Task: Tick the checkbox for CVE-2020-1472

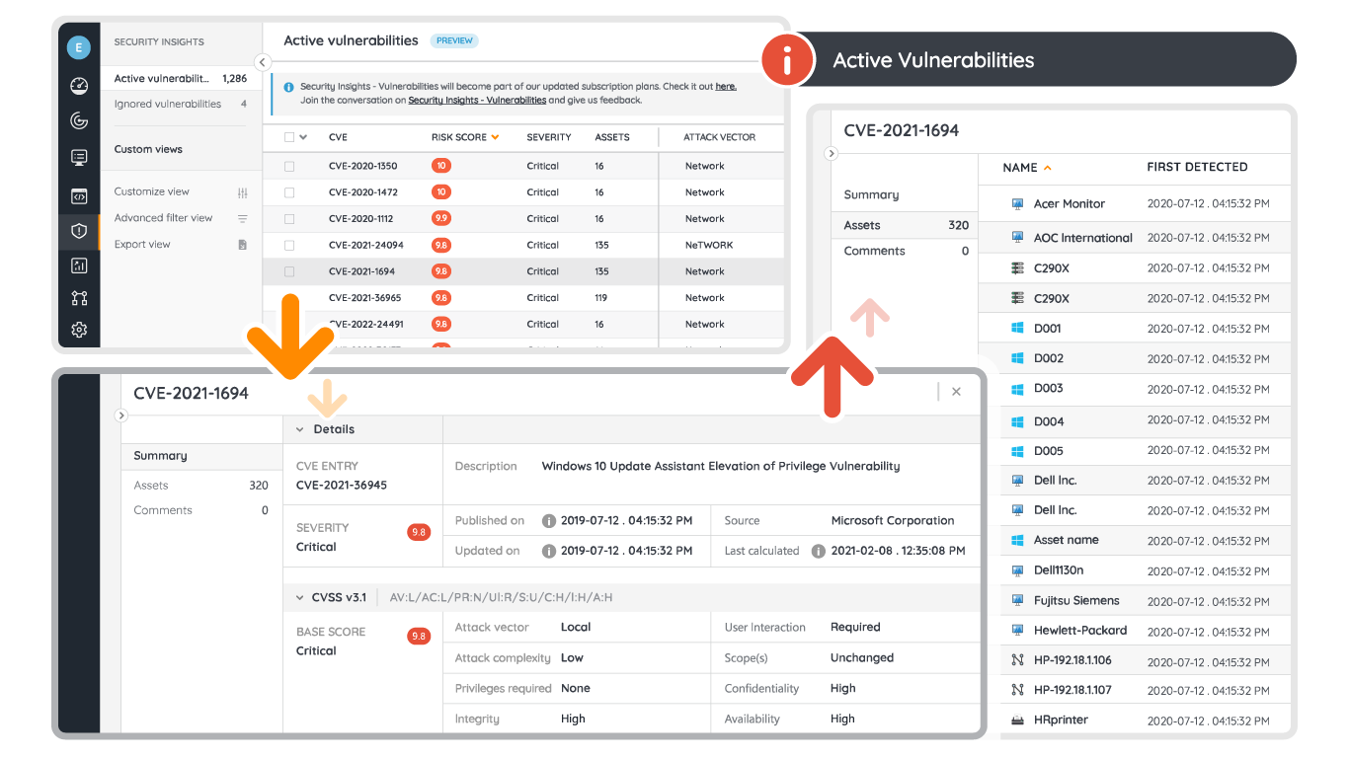Action: (289, 192)
